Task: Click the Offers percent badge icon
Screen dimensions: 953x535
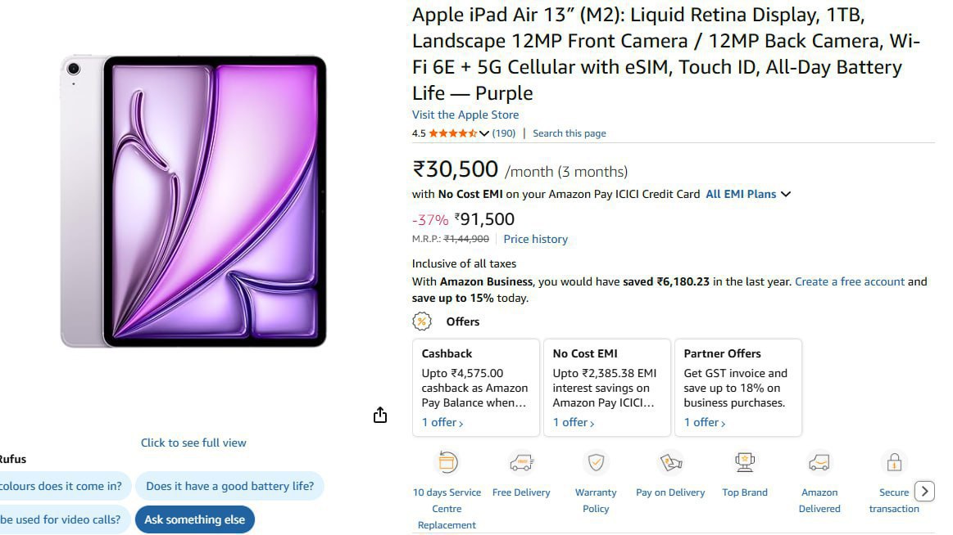Action: pyautogui.click(x=422, y=321)
